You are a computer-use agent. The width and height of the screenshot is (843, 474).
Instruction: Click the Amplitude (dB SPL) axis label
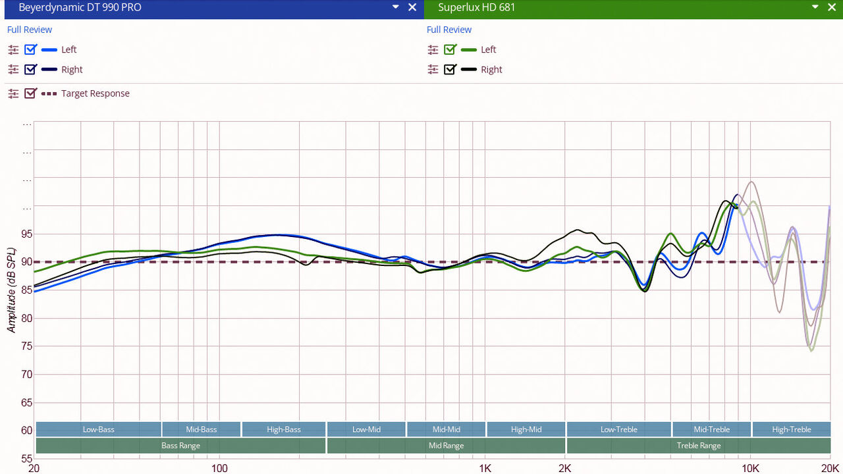[x=11, y=292]
